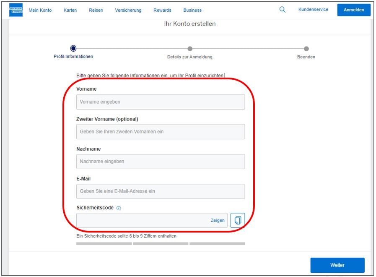
Task: Focus the E-Mail address input field
Action: 160,191
